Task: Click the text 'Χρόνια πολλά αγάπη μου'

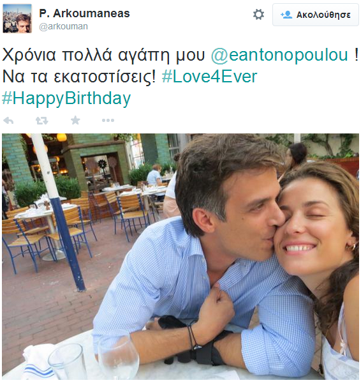Action: coord(103,55)
